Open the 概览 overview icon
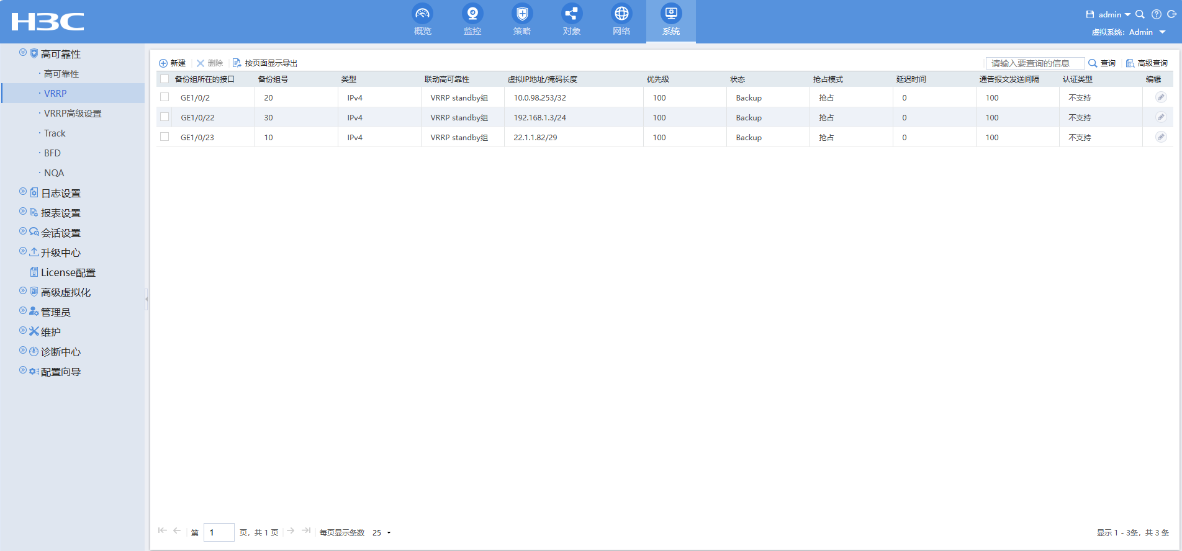This screenshot has height=551, width=1182. coord(423,14)
